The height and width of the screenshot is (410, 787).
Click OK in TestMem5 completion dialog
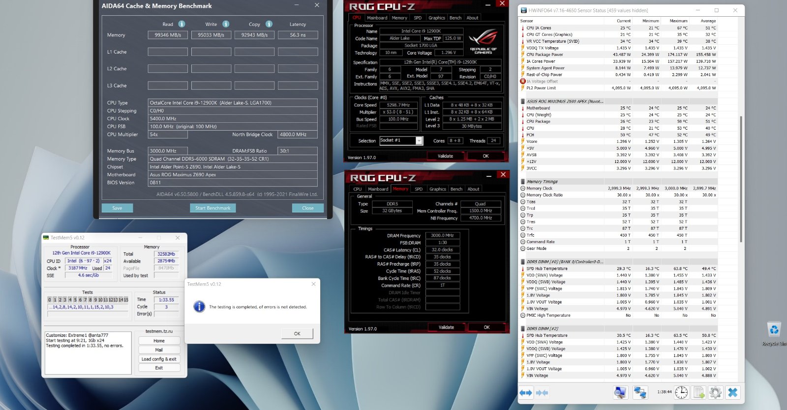297,333
